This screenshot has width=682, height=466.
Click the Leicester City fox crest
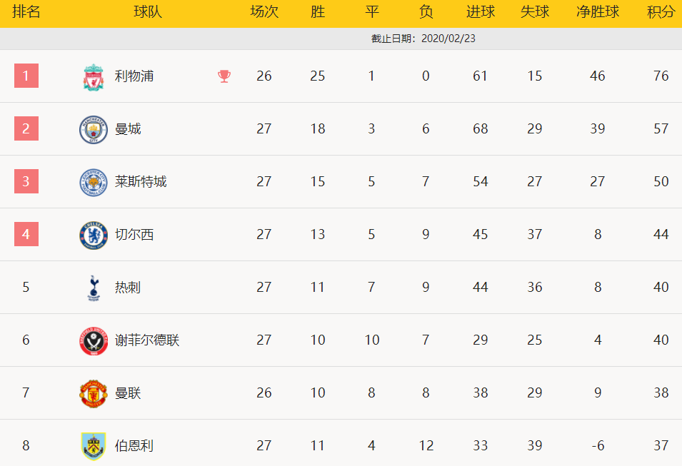(94, 183)
